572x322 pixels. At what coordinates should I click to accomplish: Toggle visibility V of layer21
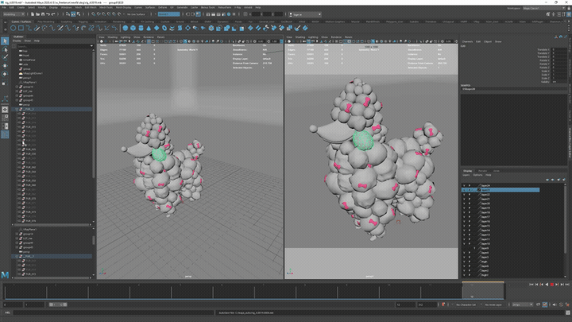pyautogui.click(x=464, y=199)
